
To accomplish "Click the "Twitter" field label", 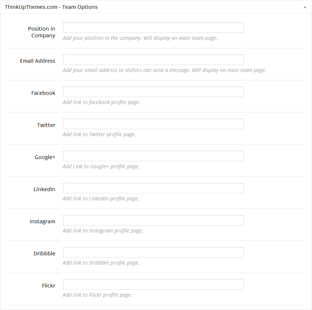I will [x=46, y=125].
